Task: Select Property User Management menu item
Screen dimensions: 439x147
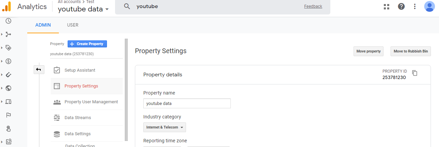Action: point(91,102)
